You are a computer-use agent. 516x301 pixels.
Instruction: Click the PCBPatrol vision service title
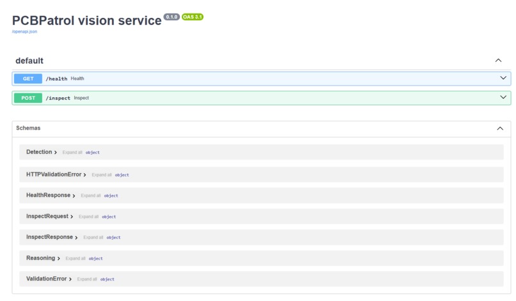(87, 20)
